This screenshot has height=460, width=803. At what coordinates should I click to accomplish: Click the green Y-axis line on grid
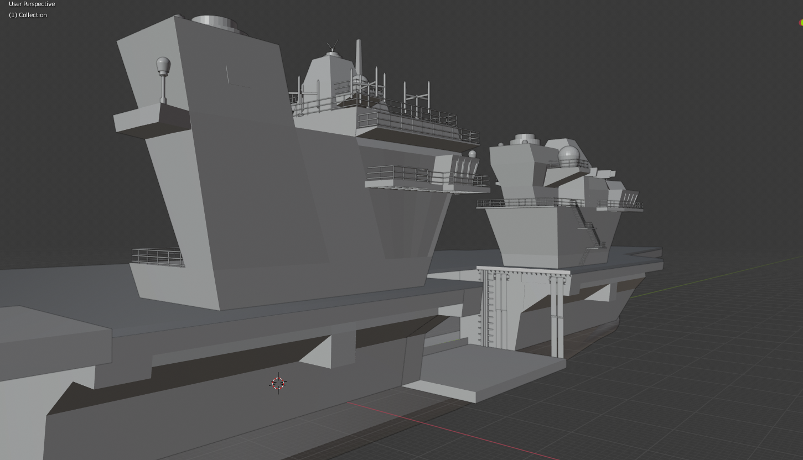[714, 276]
